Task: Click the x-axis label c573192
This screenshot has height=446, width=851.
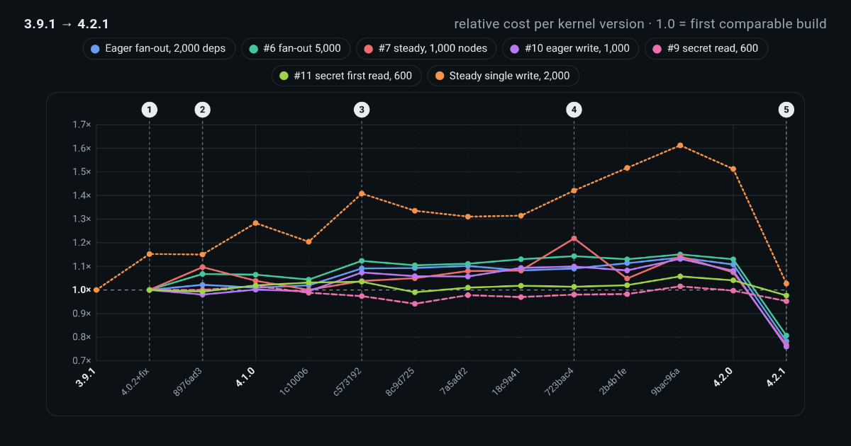Action: pyautogui.click(x=347, y=382)
